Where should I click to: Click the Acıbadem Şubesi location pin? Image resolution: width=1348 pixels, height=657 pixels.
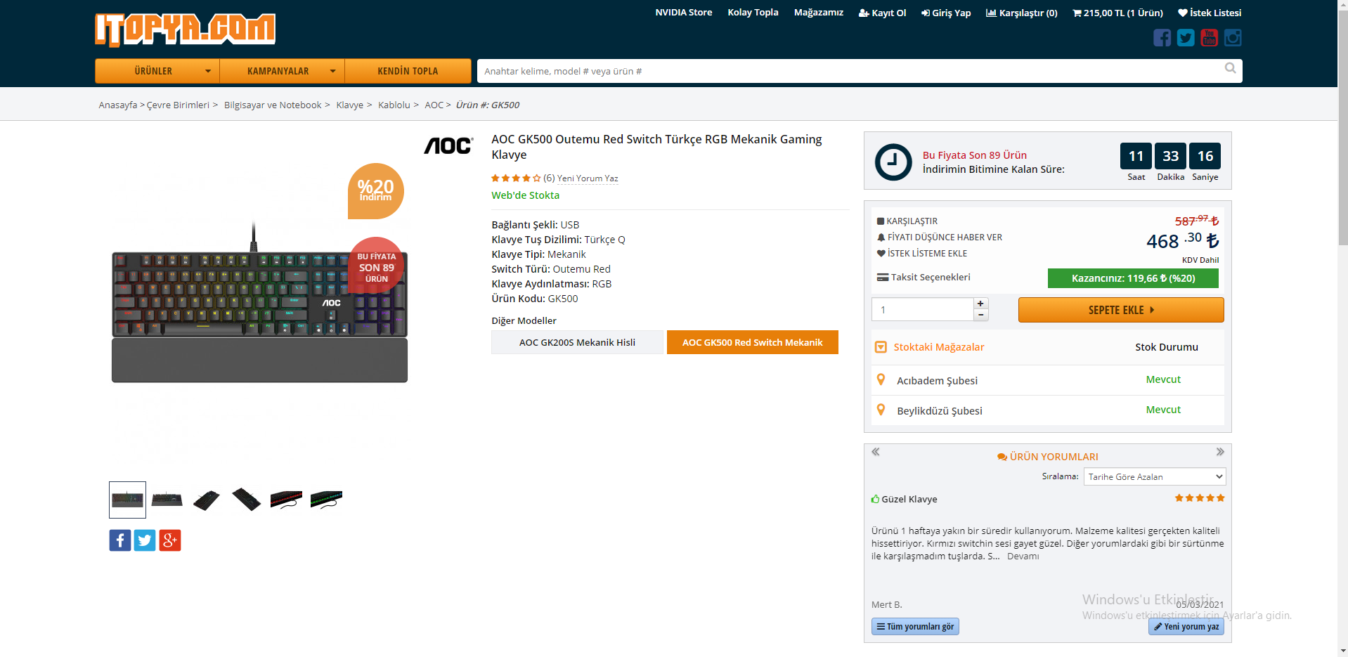point(881,379)
